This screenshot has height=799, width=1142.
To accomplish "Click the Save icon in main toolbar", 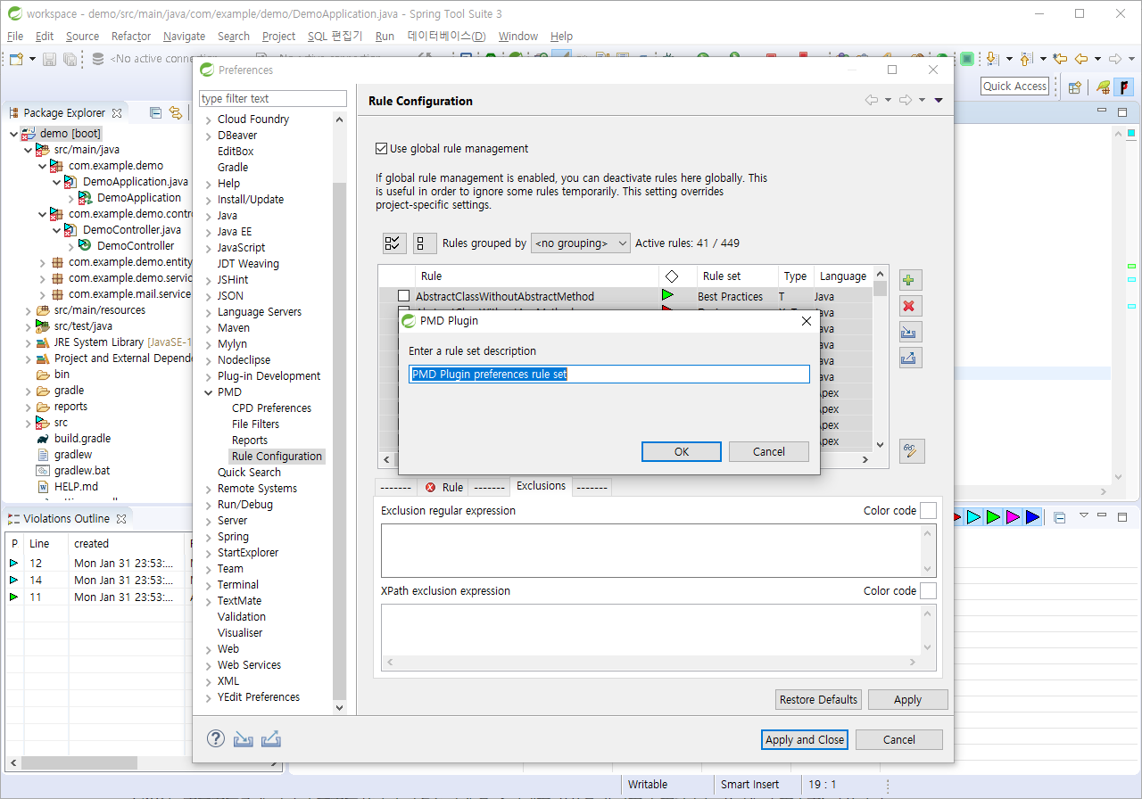I will coord(49,59).
